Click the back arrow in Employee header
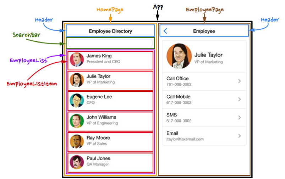Viewport: 285px width, 179px height. pos(165,31)
